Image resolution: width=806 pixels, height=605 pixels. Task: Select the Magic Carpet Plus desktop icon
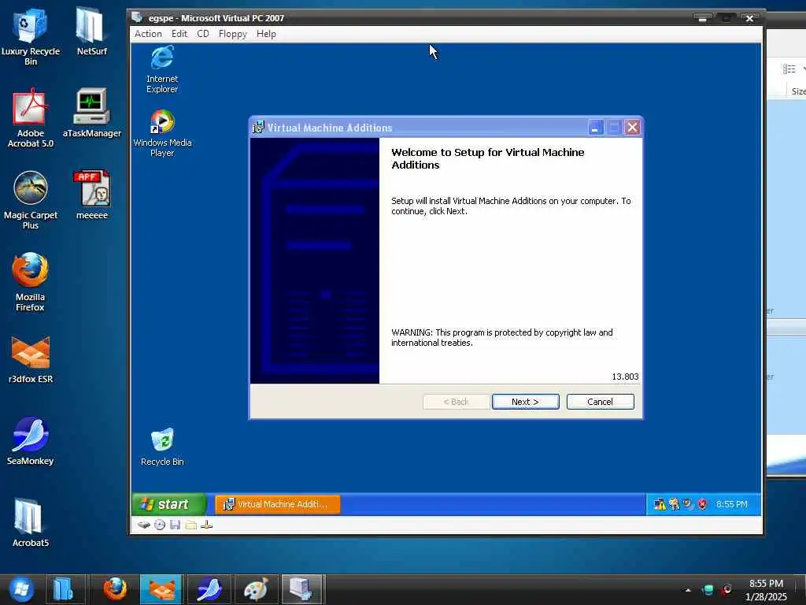31,200
